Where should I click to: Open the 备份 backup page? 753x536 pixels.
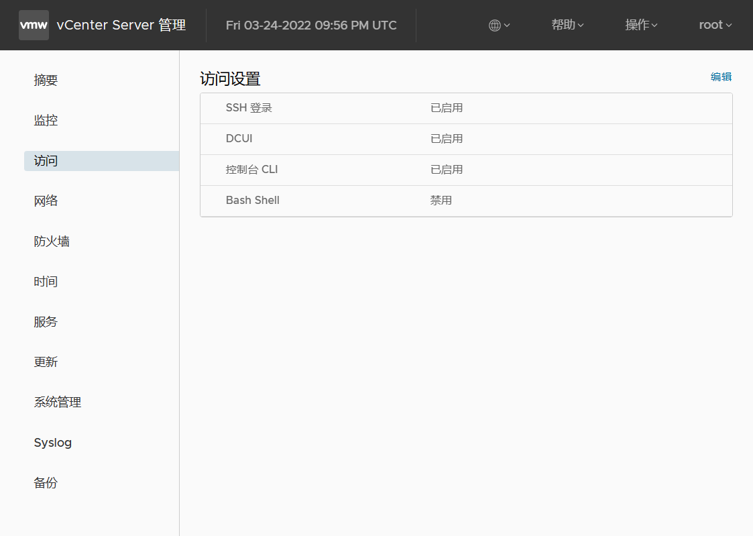tap(46, 483)
